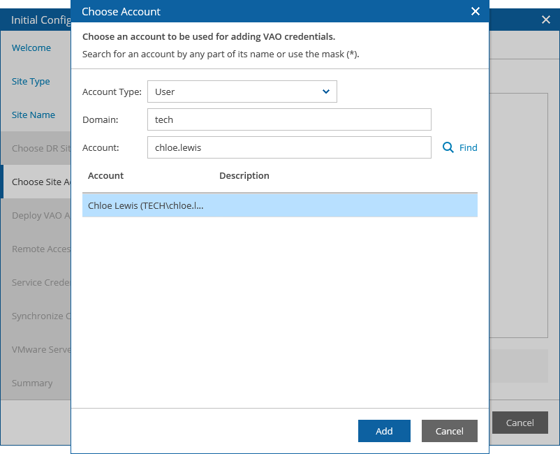Screen dimensions: 560x454
Task: Expand the Account Type dropdown arrow
Action: click(325, 91)
